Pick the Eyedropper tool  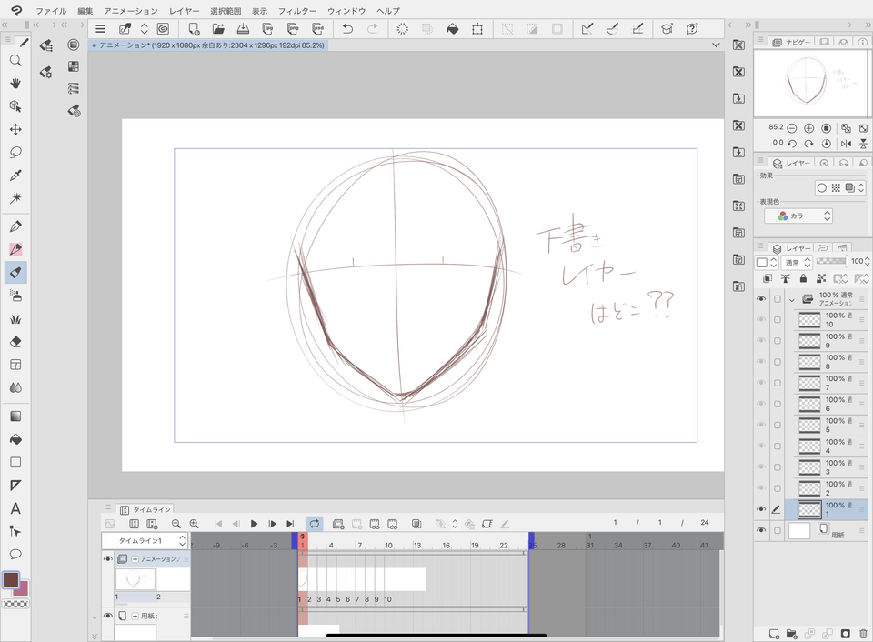(x=15, y=176)
